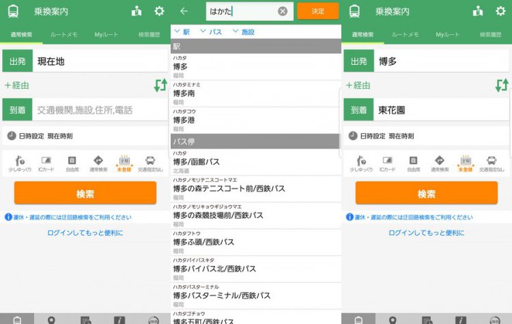Tap timetable icon in right bottom navigation
This screenshot has width=512, height=324.
tap(427, 320)
